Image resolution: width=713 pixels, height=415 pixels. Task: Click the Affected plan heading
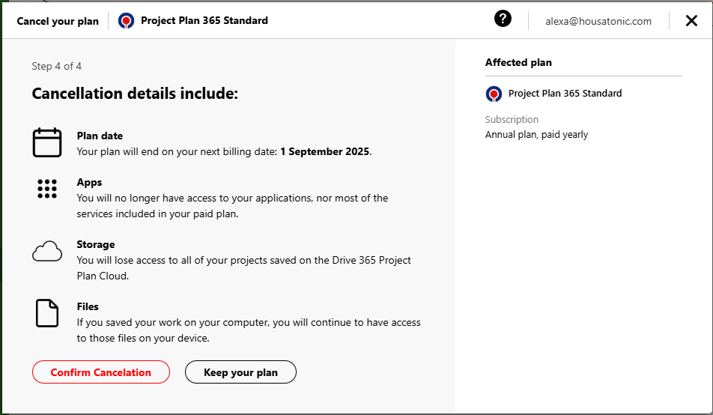point(518,62)
